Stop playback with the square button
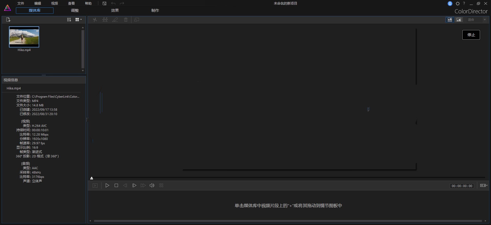The width and height of the screenshot is (491, 225). click(116, 185)
